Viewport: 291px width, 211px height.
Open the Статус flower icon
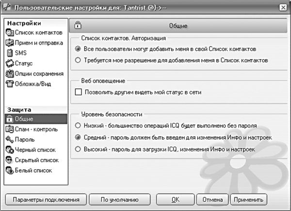(x=10, y=63)
